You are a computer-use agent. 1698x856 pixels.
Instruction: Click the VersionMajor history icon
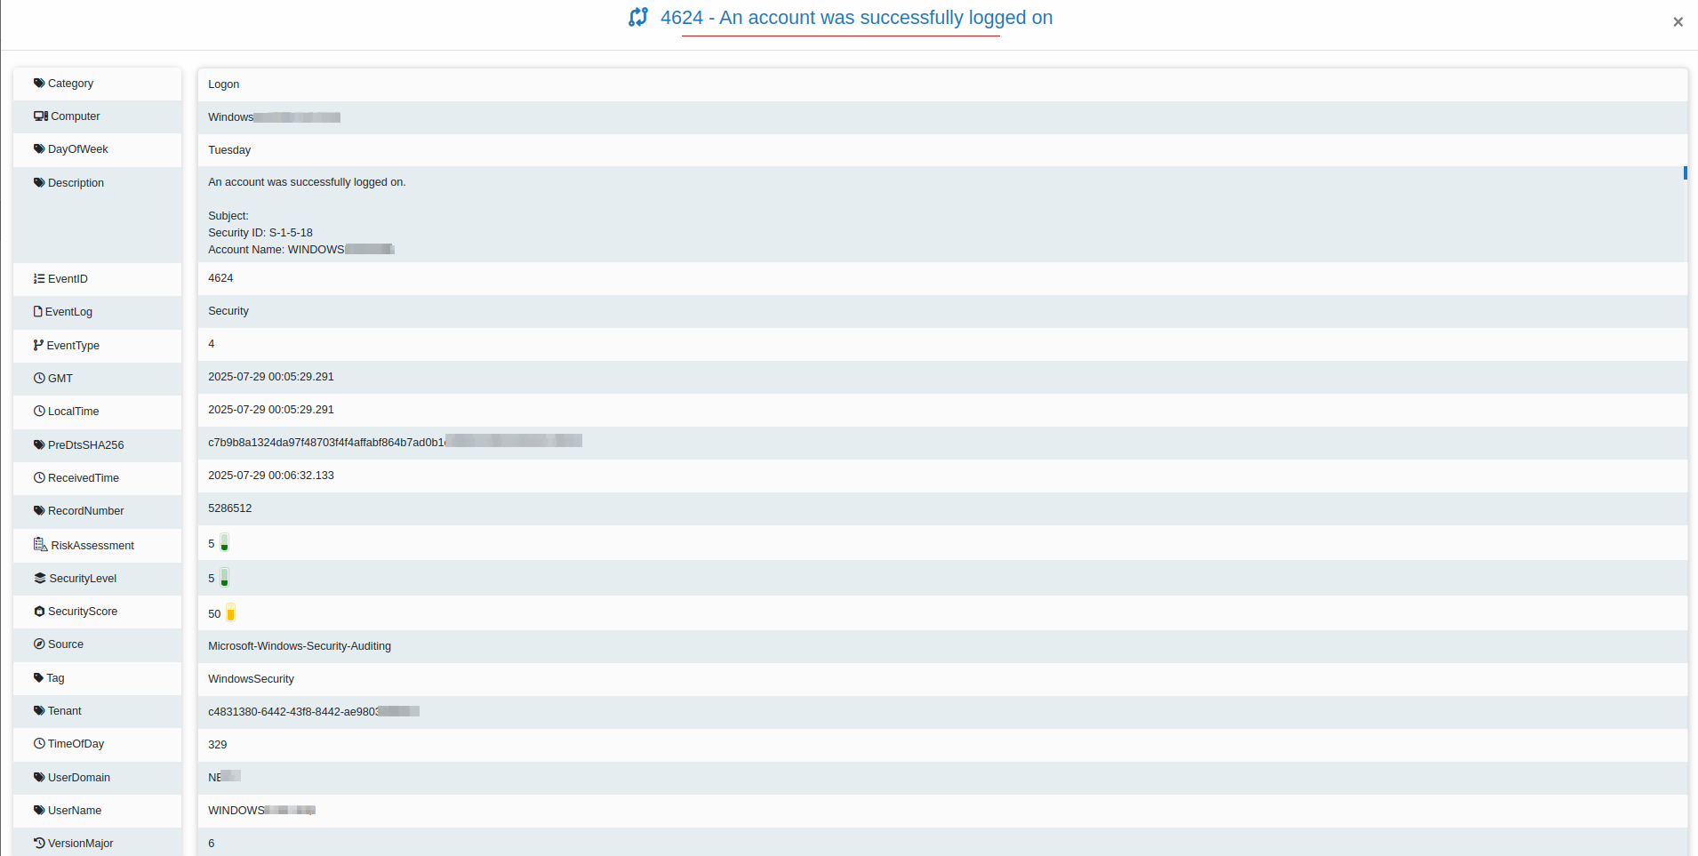click(x=39, y=844)
